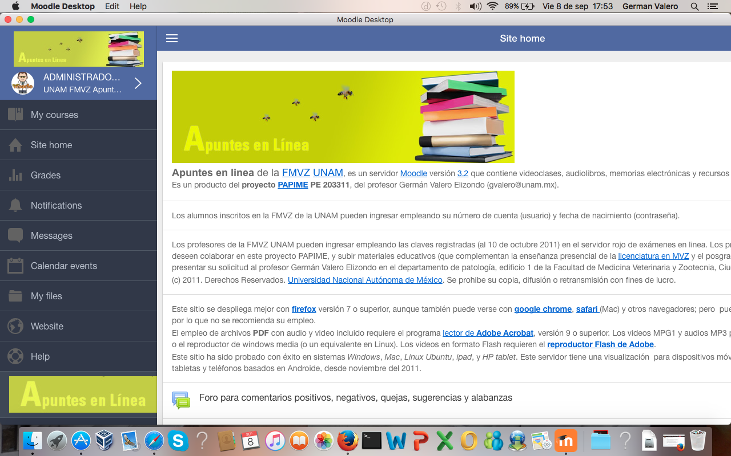Open the licenciatura en MVZ link
This screenshot has height=456, width=731.
653,256
